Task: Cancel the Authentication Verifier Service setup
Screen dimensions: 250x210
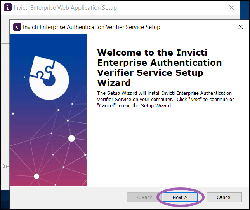Action: tap(224, 197)
